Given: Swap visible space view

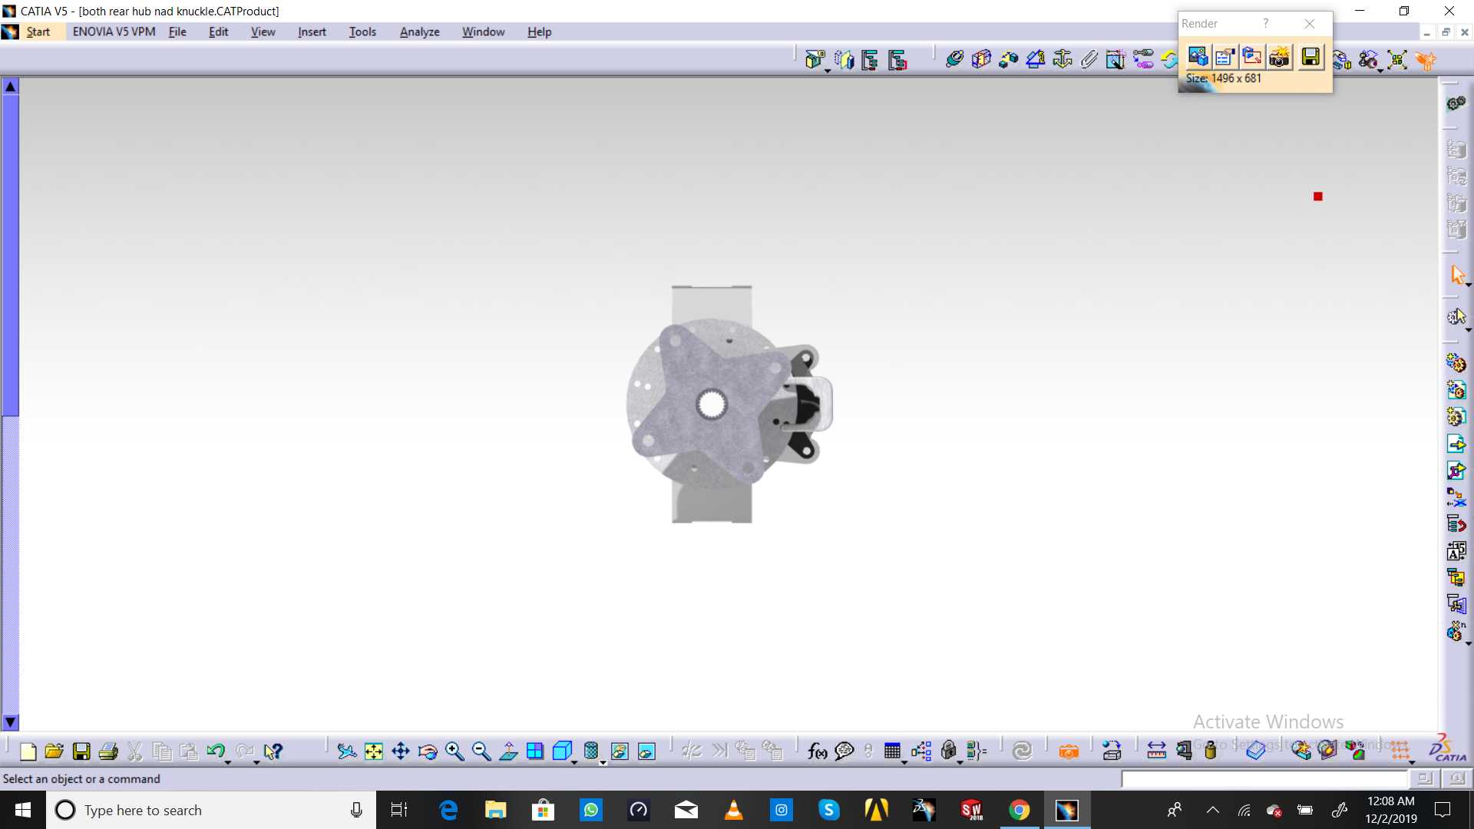Looking at the screenshot, I should click(646, 751).
